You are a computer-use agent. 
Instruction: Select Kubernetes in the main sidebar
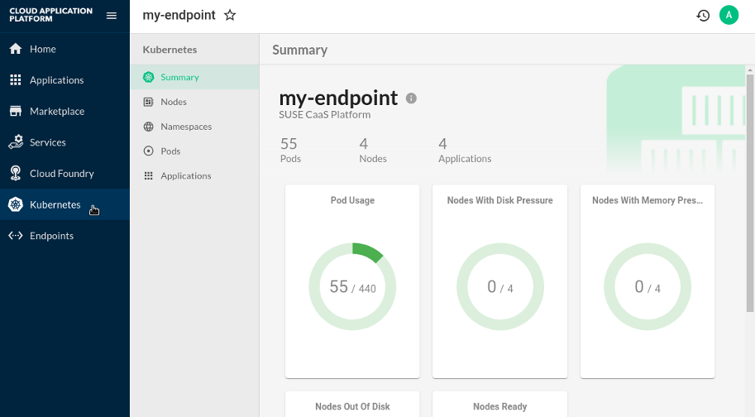click(x=55, y=204)
